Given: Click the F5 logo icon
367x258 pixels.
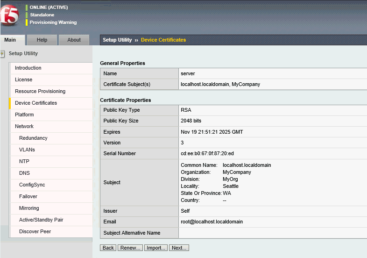Looking at the screenshot, I should [x=10, y=15].
